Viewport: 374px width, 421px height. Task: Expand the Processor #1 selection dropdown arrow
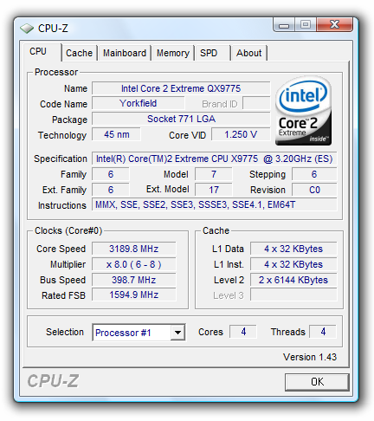point(177,333)
